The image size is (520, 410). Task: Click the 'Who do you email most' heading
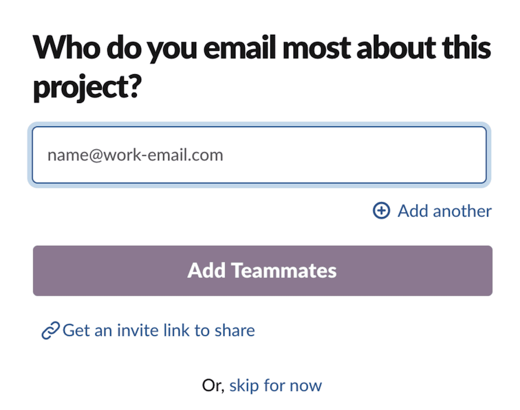tap(261, 67)
